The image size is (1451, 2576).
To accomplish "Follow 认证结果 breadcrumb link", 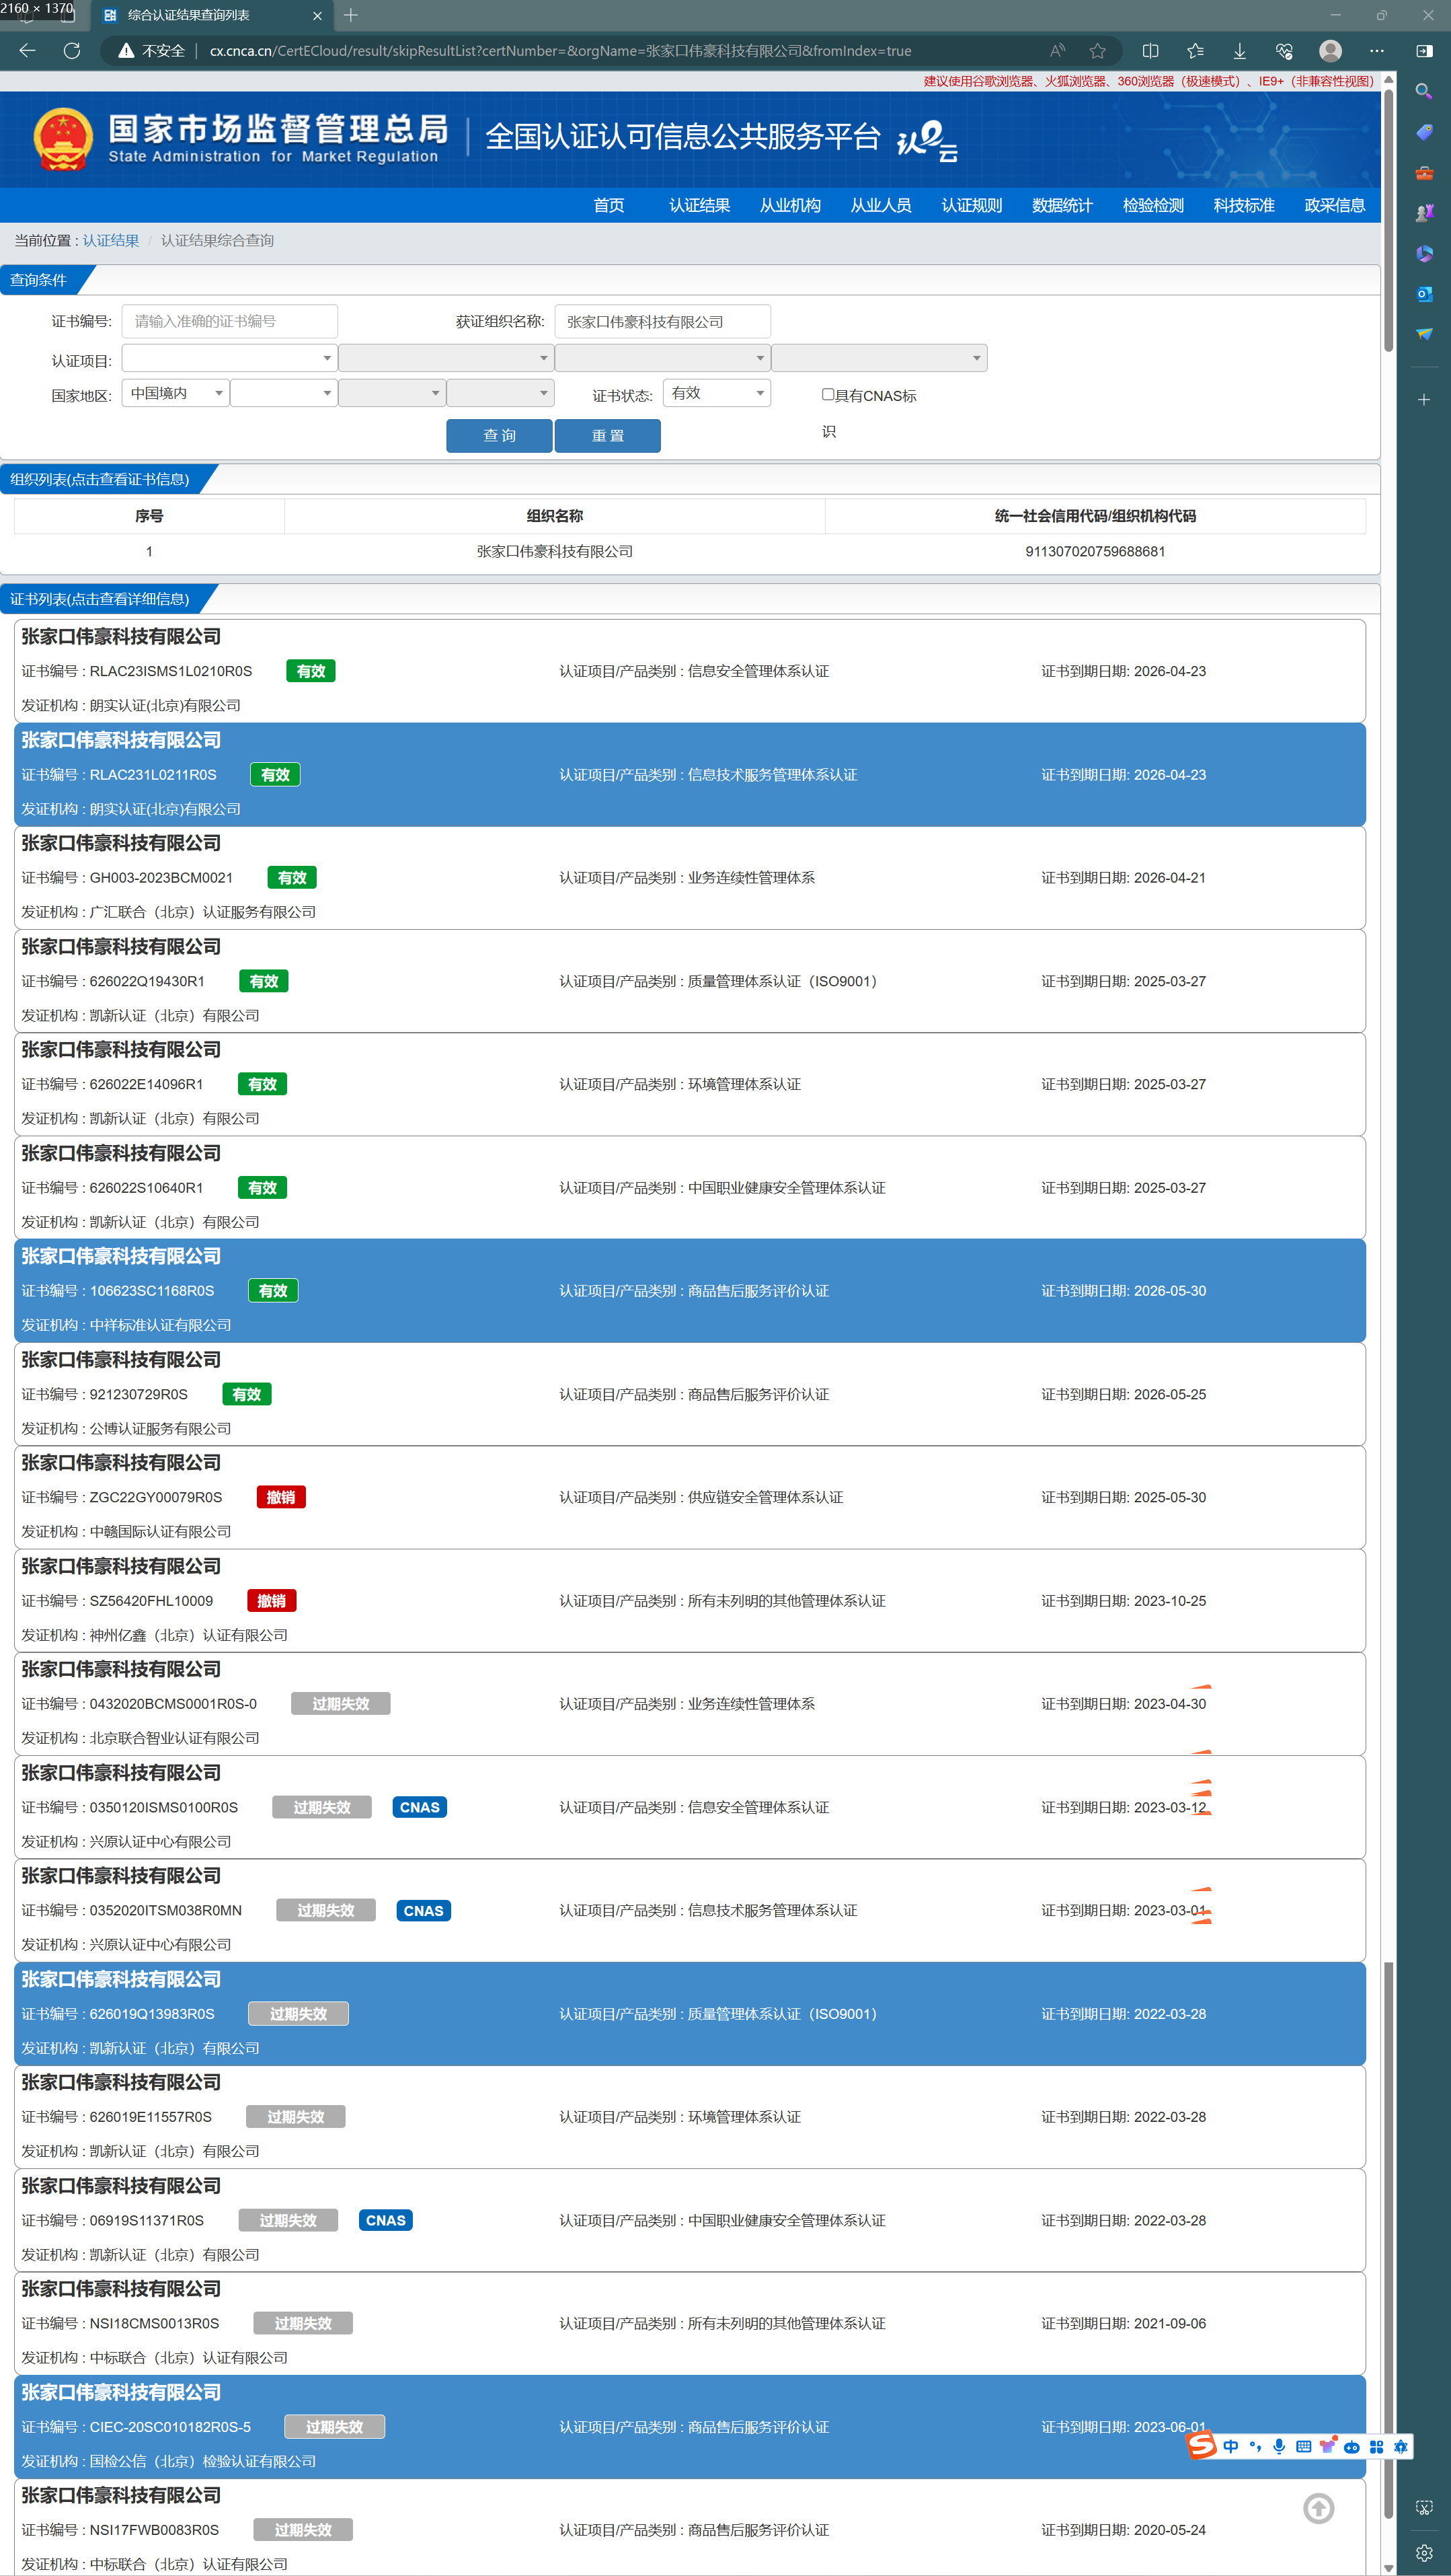I will [x=111, y=240].
